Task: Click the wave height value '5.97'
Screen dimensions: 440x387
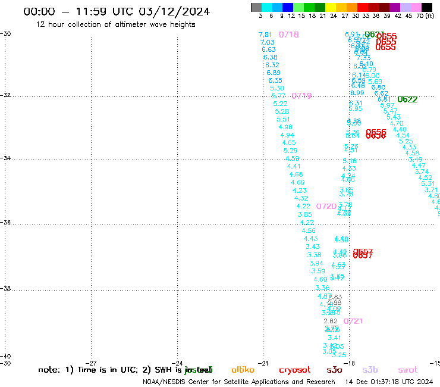Action: point(387,105)
